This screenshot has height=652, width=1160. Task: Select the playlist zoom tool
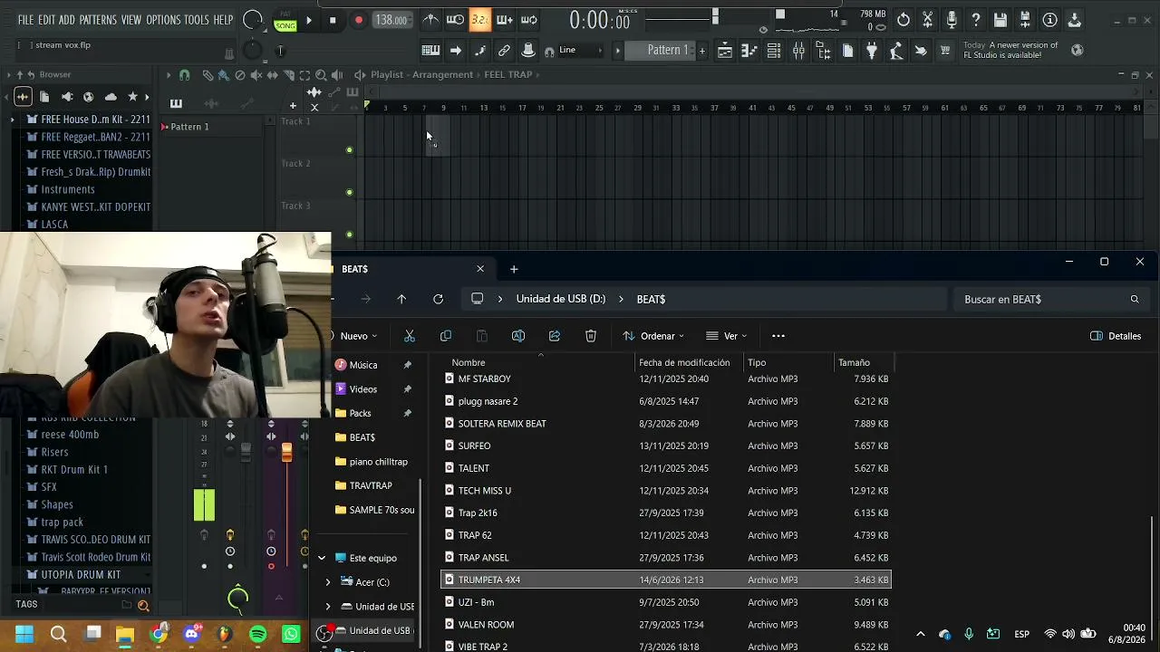click(x=321, y=75)
